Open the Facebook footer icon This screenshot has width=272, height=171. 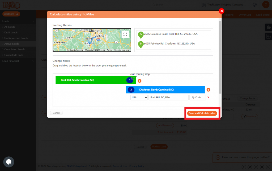pos(244,167)
